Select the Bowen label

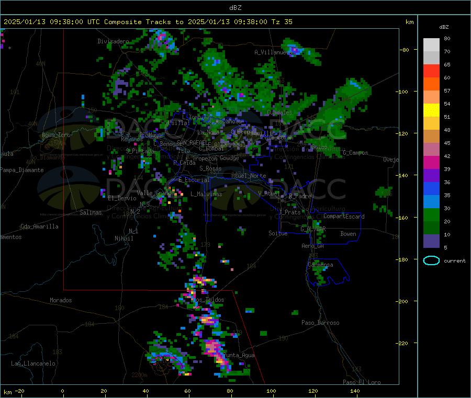[348, 234]
